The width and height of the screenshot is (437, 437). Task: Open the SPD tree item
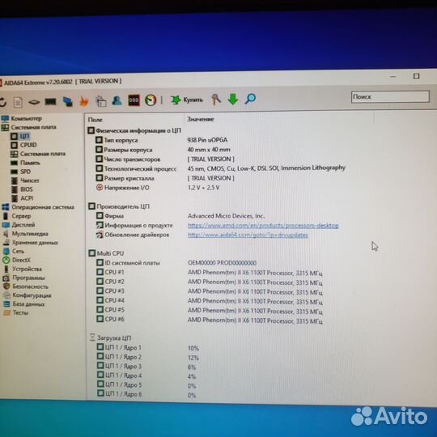coord(21,172)
